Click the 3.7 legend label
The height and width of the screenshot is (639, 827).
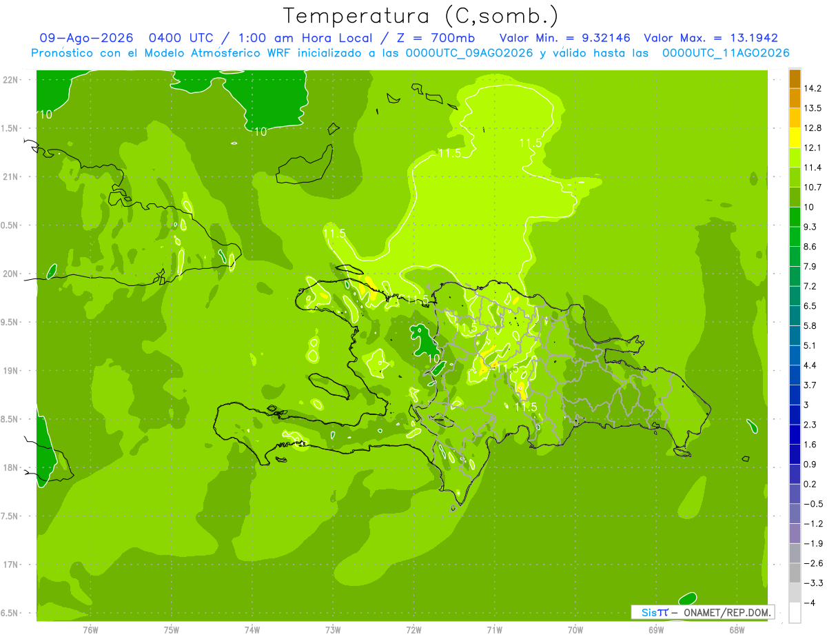pos(810,385)
